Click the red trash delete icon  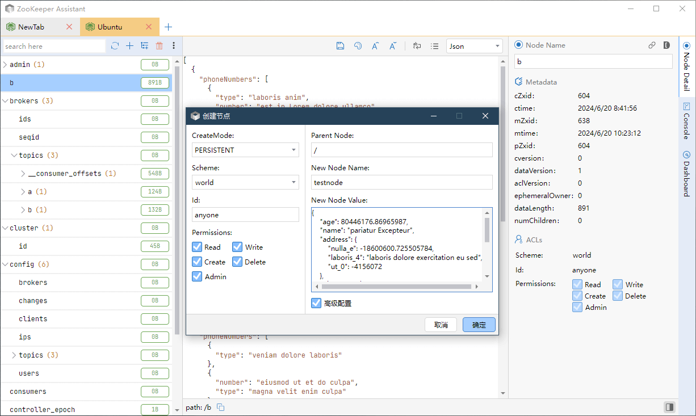coord(160,46)
